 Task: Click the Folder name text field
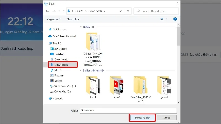[128, 110]
